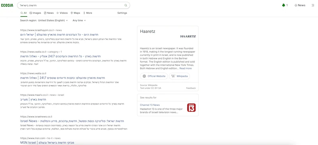Click the Text under CC-BY-SA text
This screenshot has height=145, width=318.
[151, 88]
